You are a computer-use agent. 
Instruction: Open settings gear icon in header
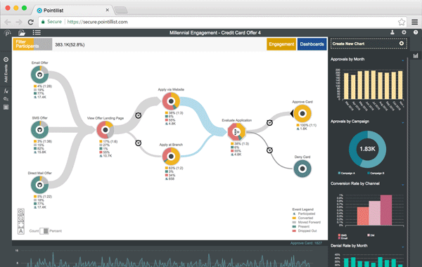[x=404, y=32]
